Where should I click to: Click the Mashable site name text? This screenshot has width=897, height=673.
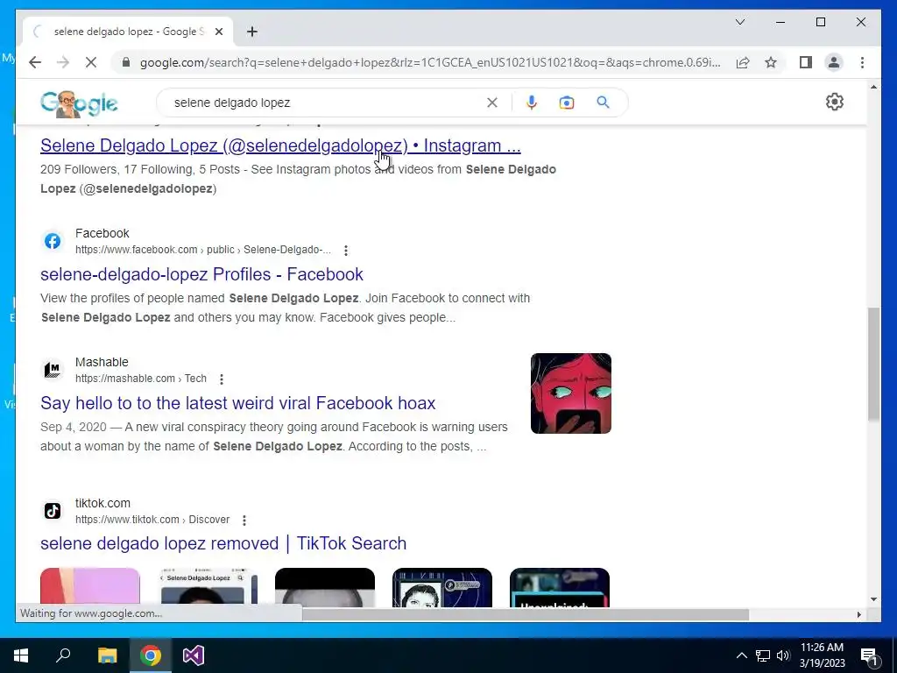point(102,362)
